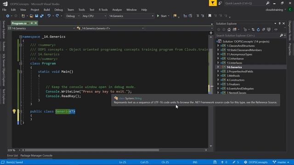Viewport: 294px width, 165px height.
Task: Open the Any CPU platform dropdown
Action: coord(94,16)
